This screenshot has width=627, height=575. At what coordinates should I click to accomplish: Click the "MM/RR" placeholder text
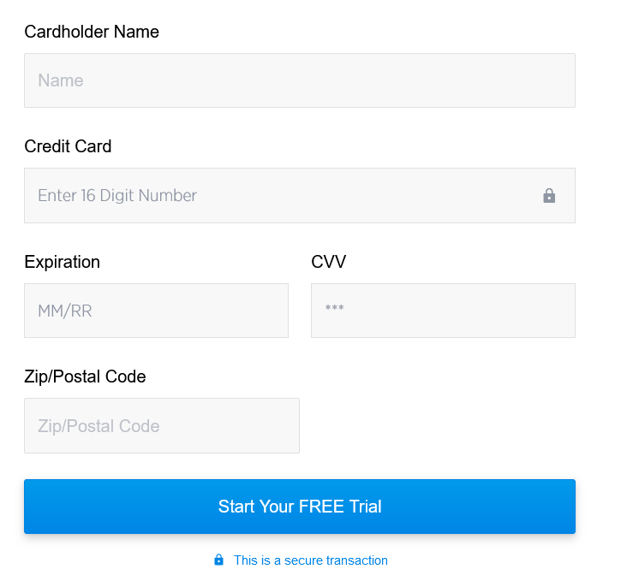tap(65, 311)
